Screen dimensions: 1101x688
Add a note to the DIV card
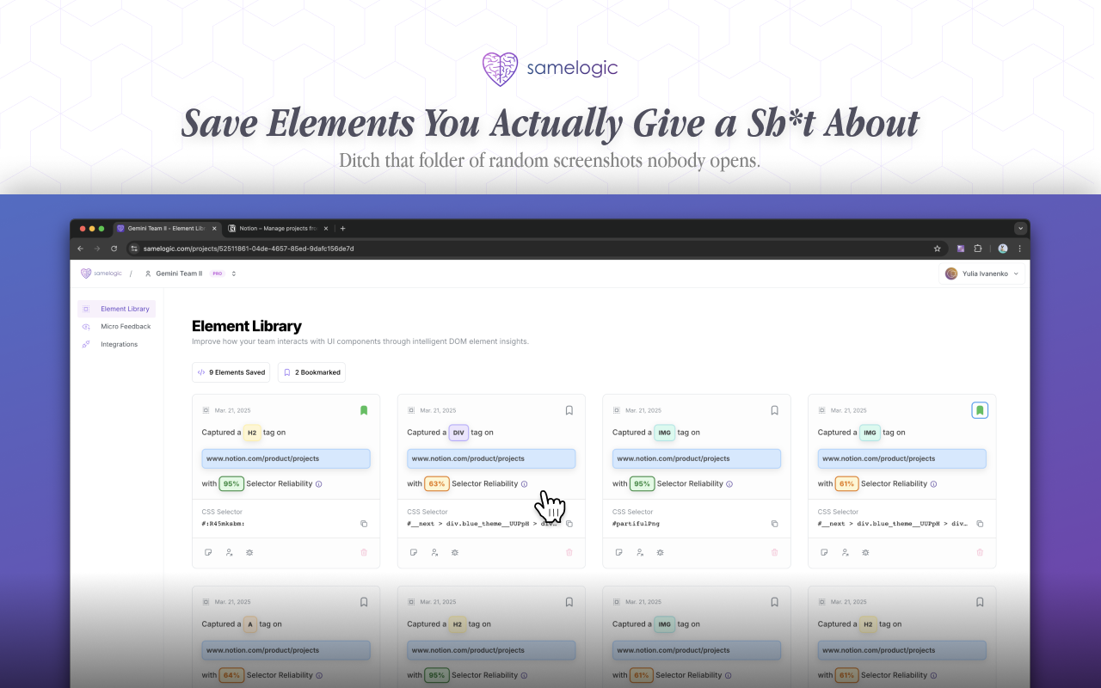[x=414, y=552]
